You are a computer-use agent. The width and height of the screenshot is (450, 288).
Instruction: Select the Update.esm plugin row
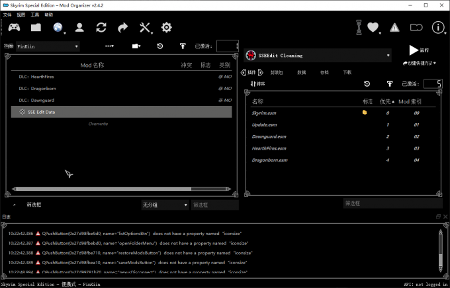coord(343,124)
